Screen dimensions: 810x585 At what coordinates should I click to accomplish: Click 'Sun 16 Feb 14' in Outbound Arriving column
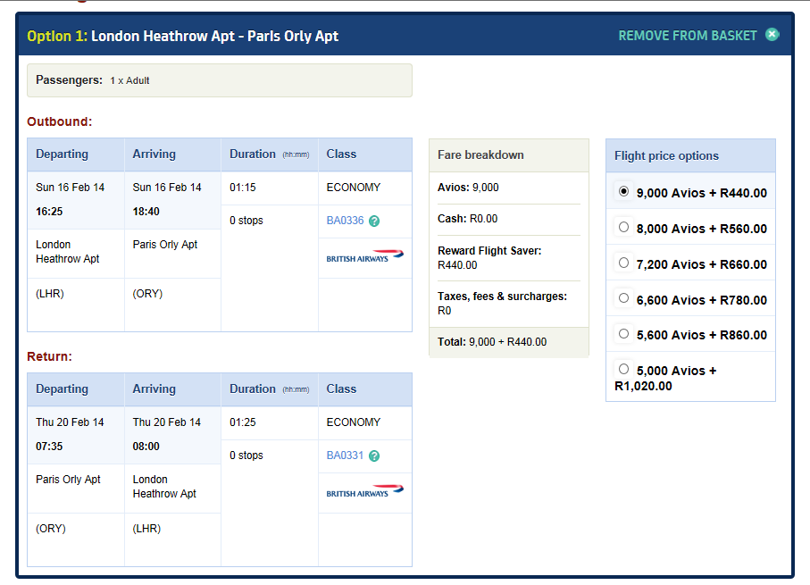tap(167, 188)
